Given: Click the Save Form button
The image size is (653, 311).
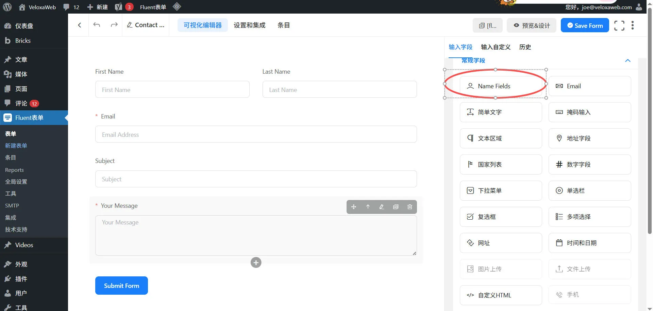Looking at the screenshot, I should pyautogui.click(x=585, y=25).
